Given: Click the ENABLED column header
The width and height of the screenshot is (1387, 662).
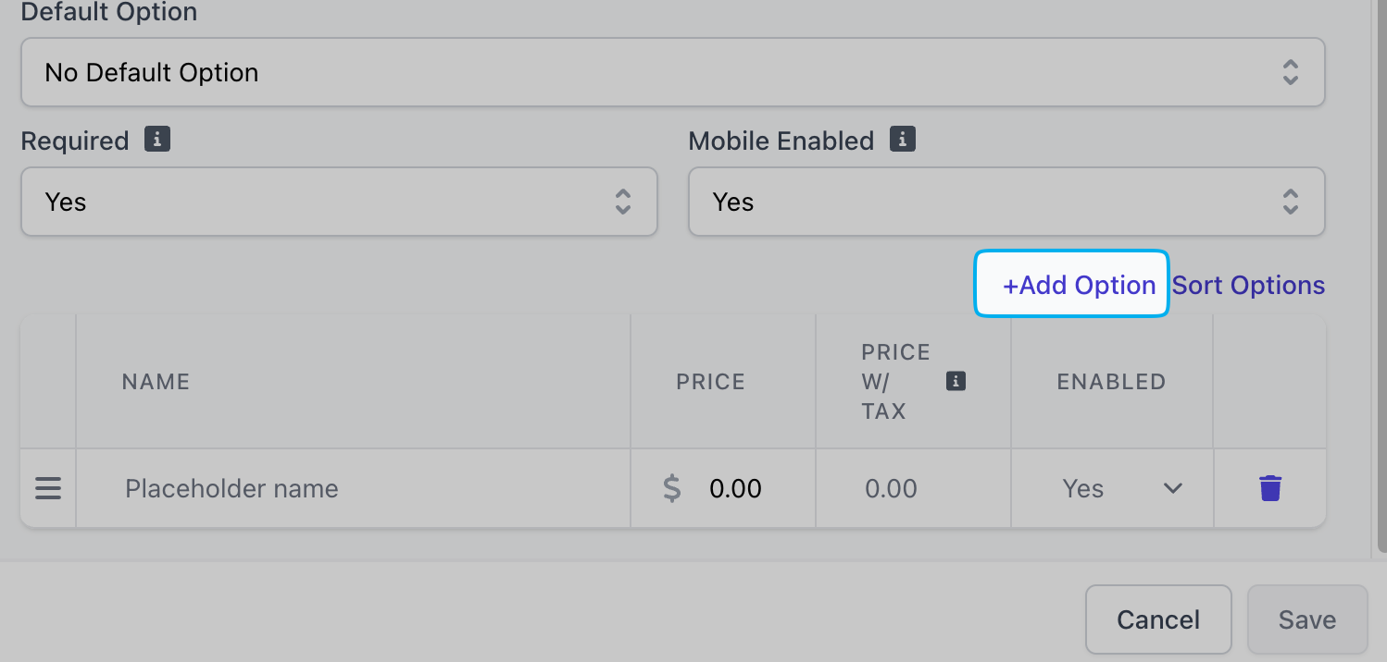Looking at the screenshot, I should tap(1111, 382).
